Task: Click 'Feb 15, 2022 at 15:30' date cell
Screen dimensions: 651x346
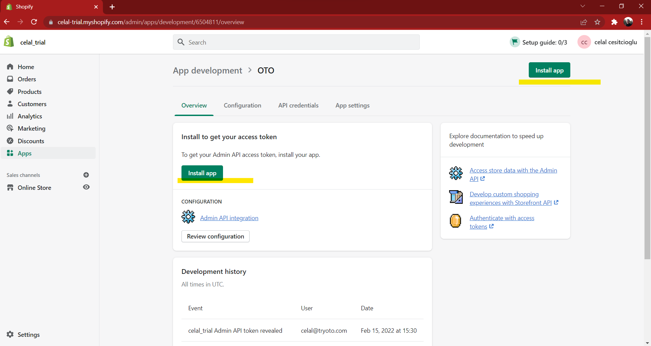Action: click(x=389, y=331)
